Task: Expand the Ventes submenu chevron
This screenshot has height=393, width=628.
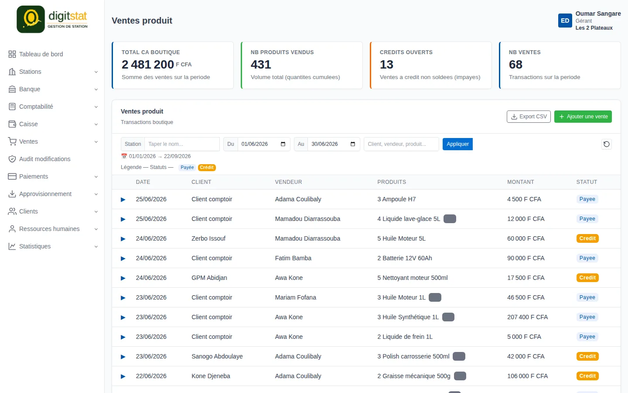Action: click(96, 142)
